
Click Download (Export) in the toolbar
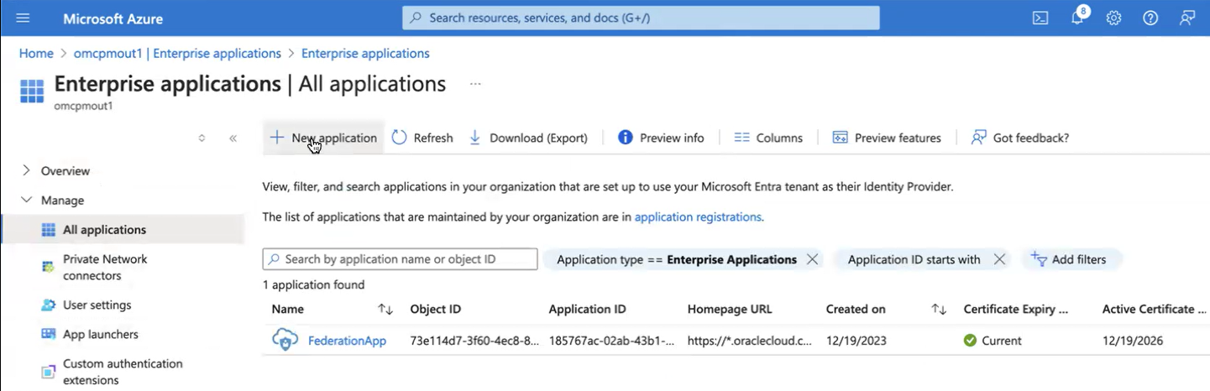528,138
